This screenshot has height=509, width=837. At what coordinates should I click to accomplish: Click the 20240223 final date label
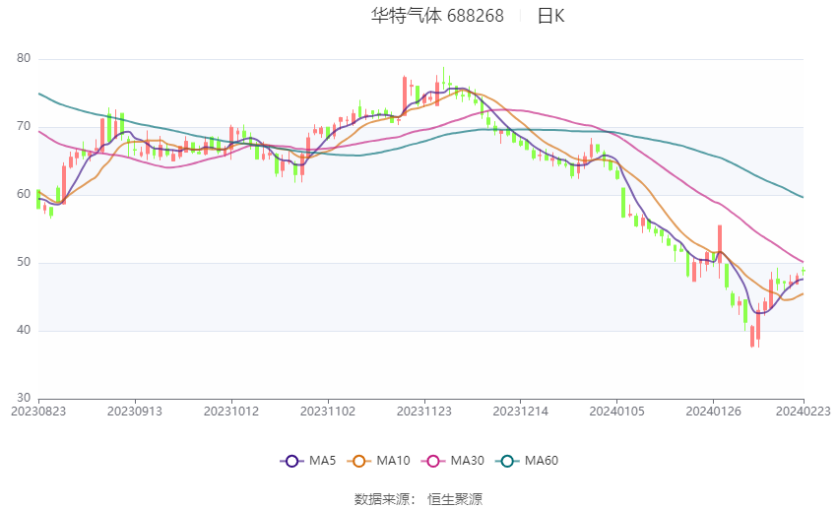tap(803, 412)
